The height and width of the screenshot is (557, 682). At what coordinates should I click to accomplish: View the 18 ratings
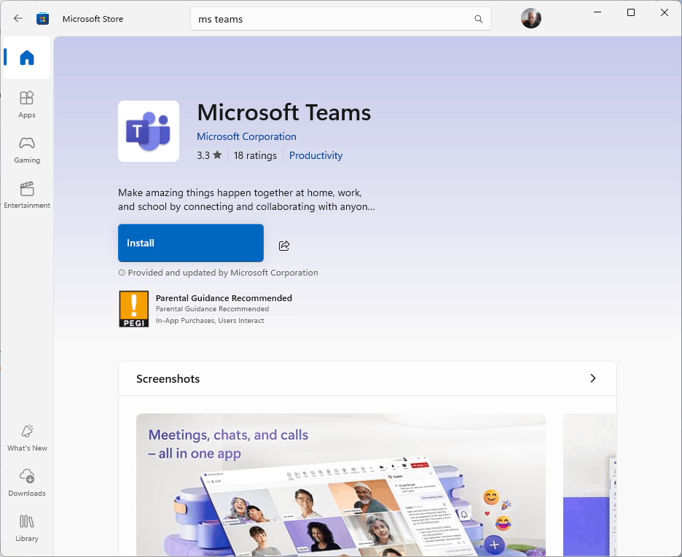tap(255, 155)
